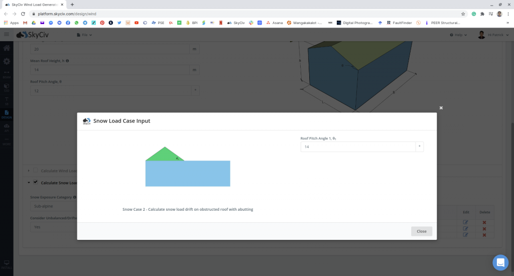Screen dimensions: 514x276
Task: Click the Close button in dialog
Action: tap(421, 231)
